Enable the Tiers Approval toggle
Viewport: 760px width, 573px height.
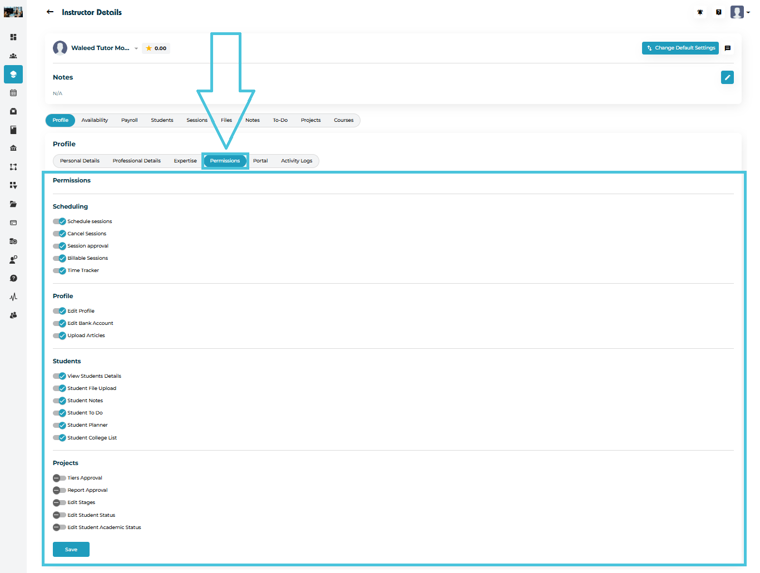coord(60,478)
